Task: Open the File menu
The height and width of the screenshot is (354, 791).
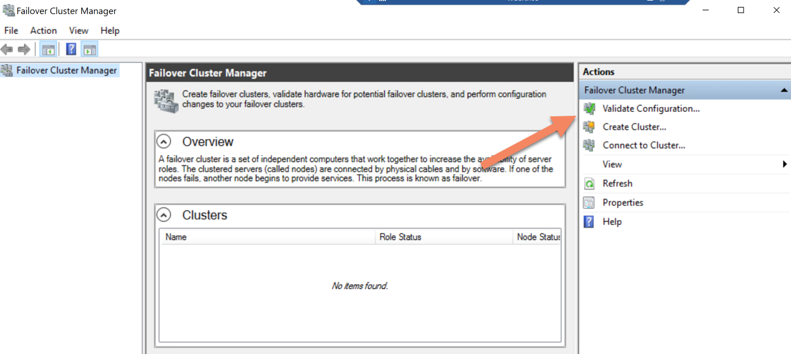Action: coord(11,30)
